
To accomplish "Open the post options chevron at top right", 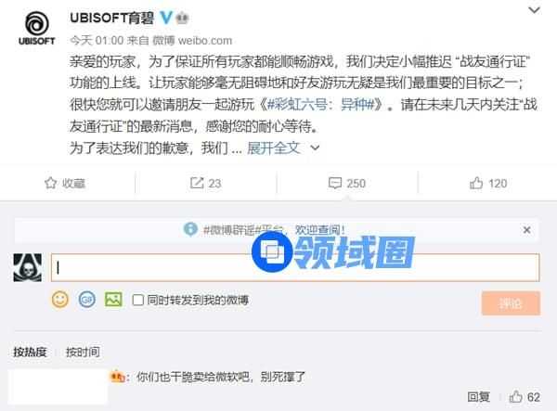I will (x=535, y=10).
